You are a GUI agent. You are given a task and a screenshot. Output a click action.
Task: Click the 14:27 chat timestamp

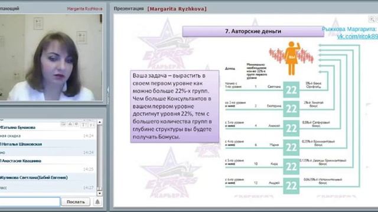point(88,187)
